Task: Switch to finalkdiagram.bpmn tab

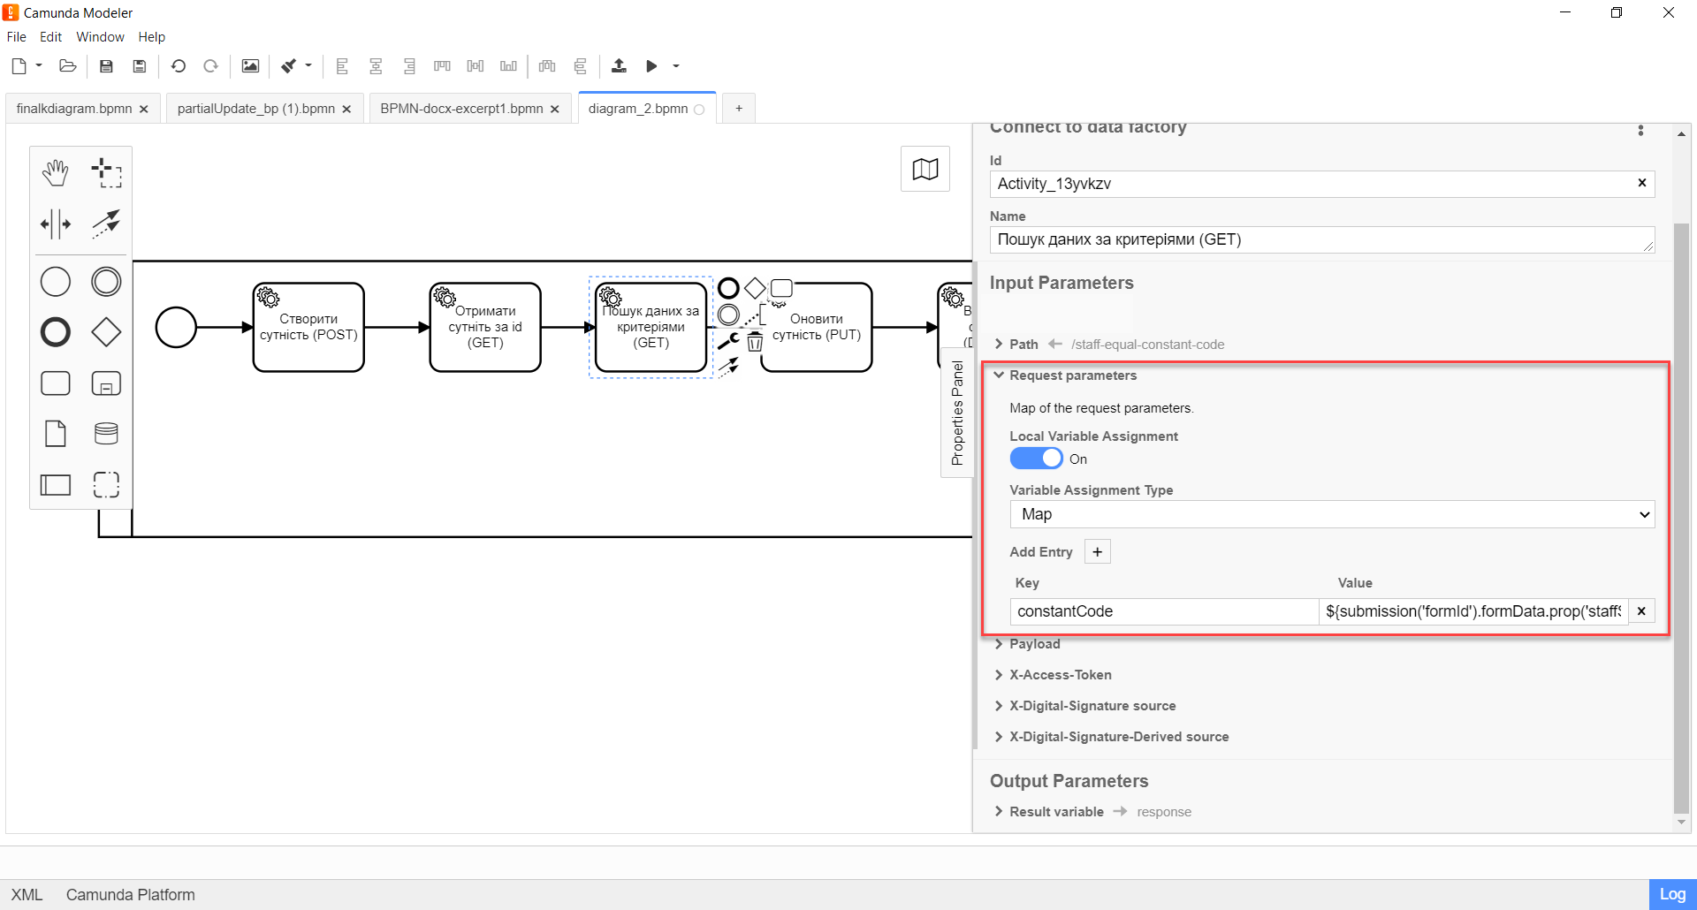Action: pyautogui.click(x=74, y=109)
